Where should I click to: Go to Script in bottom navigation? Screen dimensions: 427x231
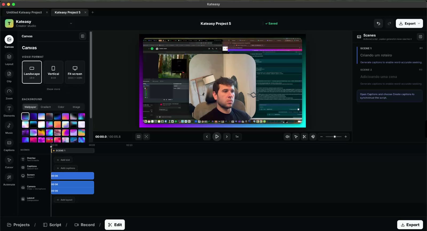(x=52, y=225)
